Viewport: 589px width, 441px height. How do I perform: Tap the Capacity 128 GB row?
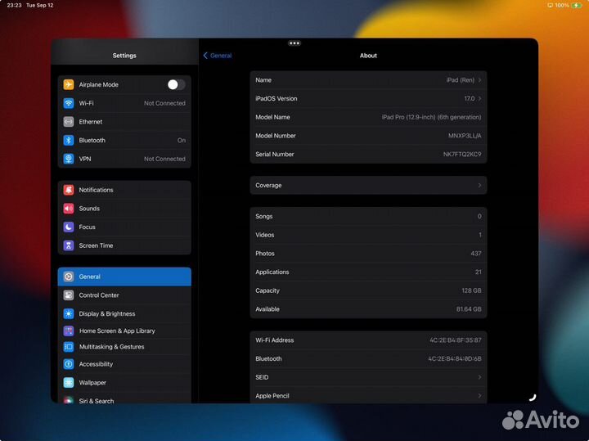pos(368,290)
